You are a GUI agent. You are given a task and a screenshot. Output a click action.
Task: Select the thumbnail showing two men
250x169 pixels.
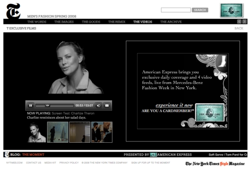[102, 132]
